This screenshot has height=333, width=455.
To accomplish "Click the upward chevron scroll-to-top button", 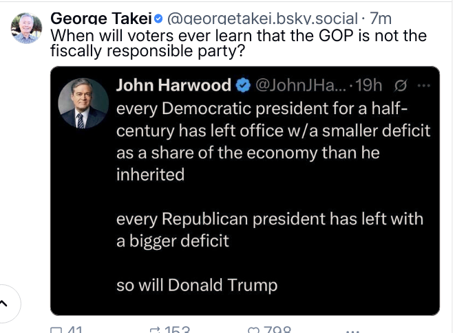I will tap(6, 303).
